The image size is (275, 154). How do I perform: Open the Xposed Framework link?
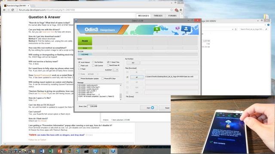click(x=42, y=75)
